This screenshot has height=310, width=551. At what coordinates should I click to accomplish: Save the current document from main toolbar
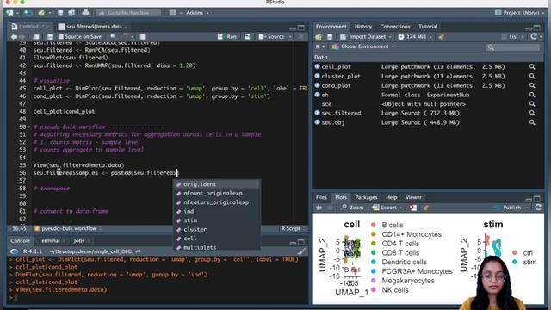click(x=60, y=13)
